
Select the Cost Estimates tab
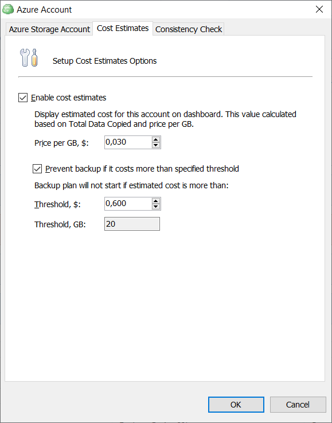(123, 28)
